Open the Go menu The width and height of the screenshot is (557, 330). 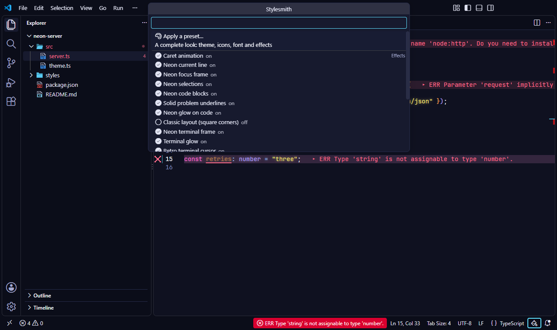click(x=103, y=8)
